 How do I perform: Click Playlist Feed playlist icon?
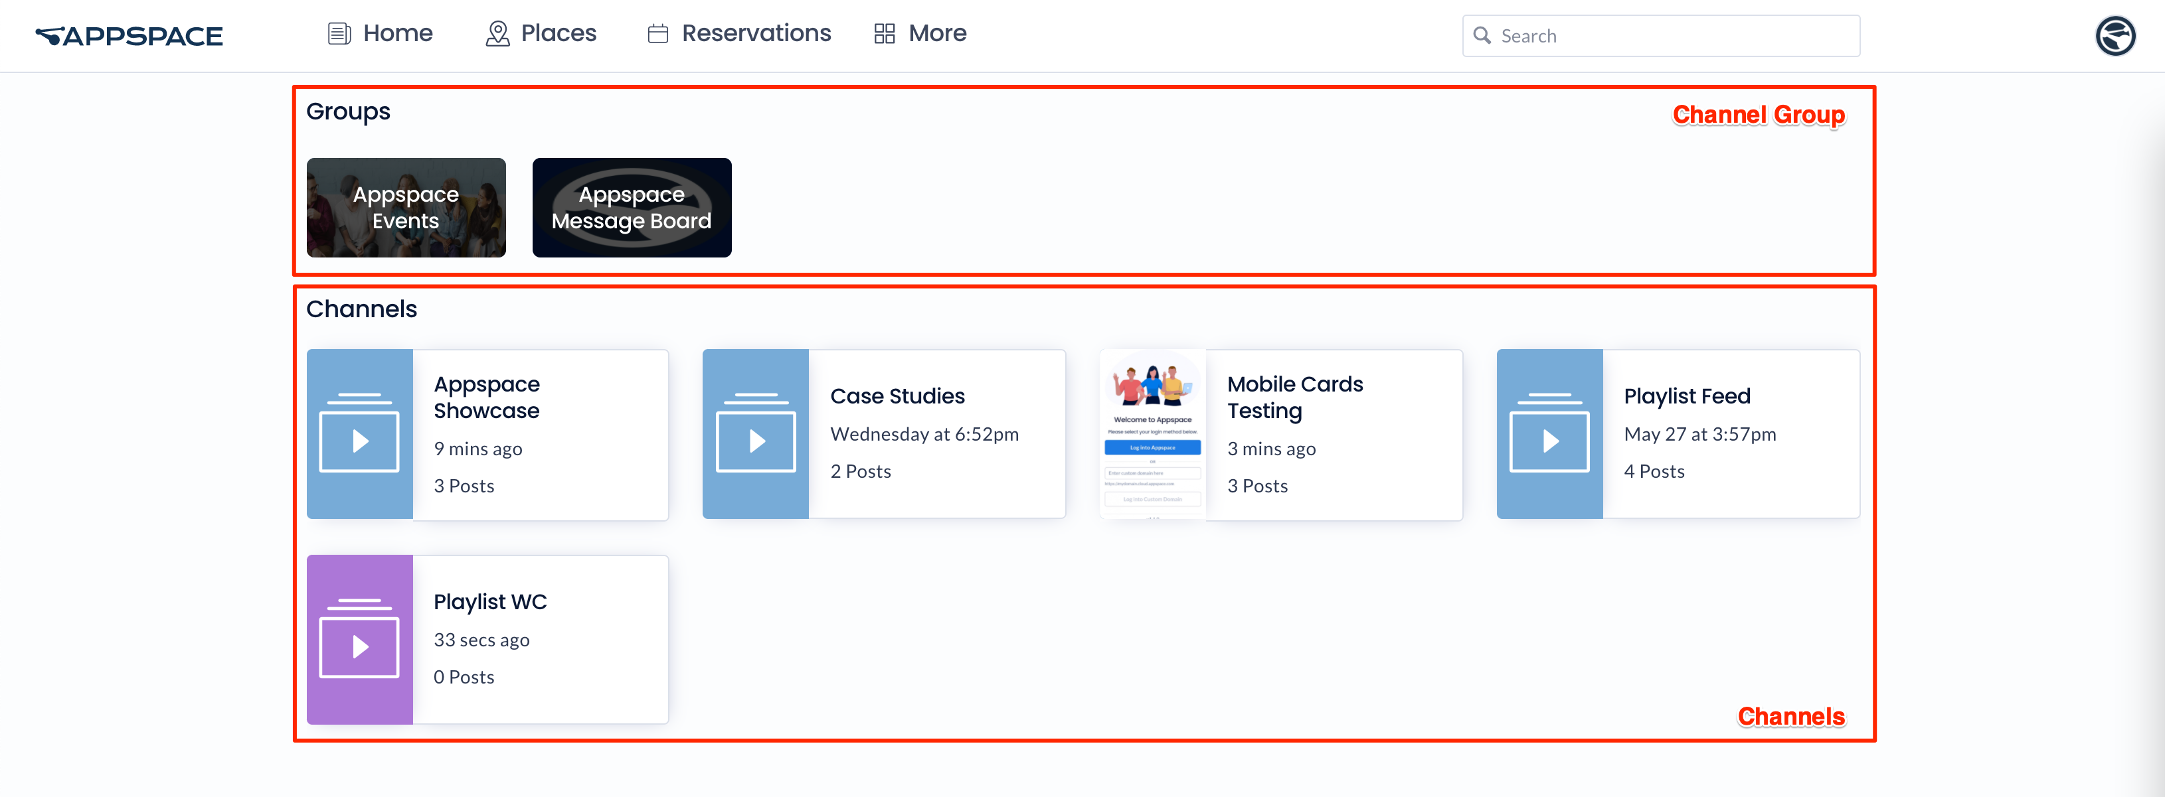1550,433
